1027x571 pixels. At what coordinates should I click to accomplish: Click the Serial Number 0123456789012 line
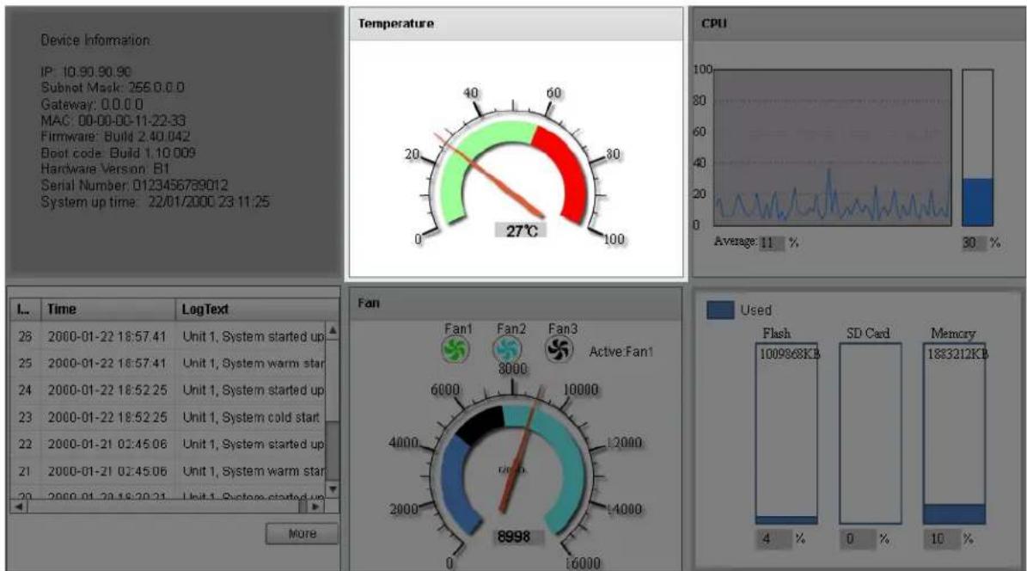(x=134, y=185)
